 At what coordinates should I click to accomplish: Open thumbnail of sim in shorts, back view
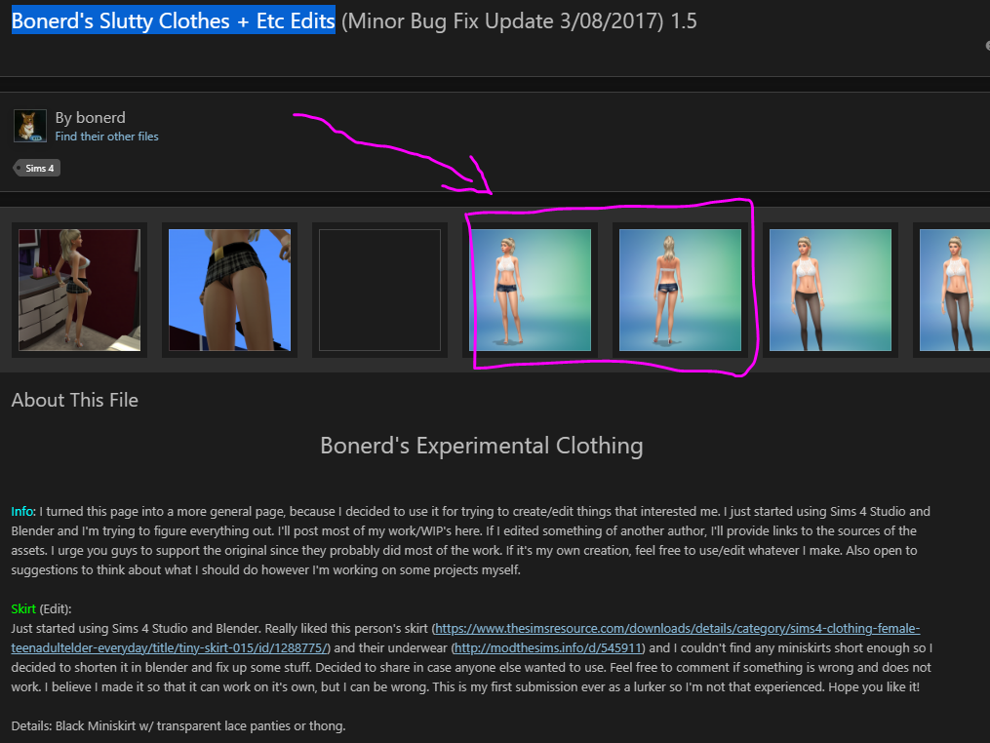(x=680, y=290)
